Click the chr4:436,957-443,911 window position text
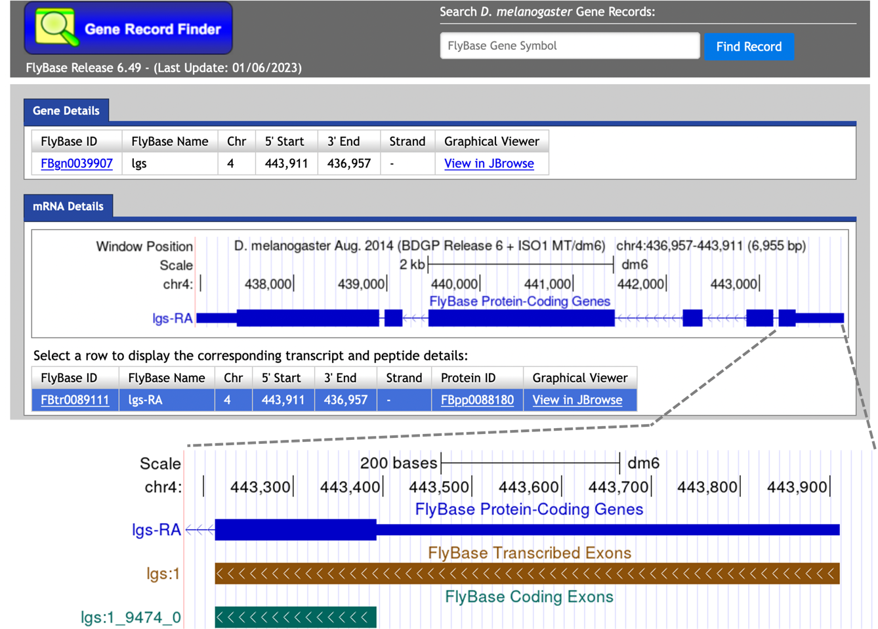 [711, 246]
